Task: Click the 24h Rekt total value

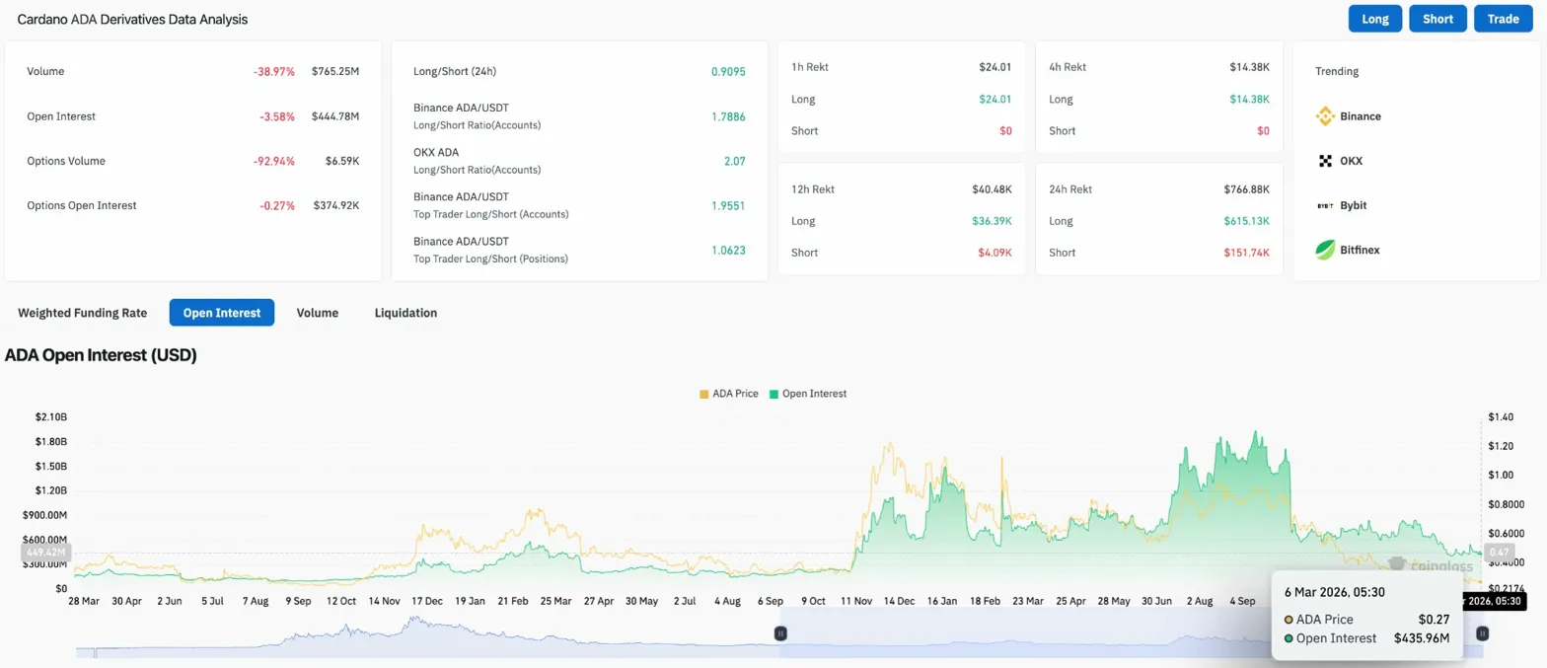Action: (x=1247, y=189)
